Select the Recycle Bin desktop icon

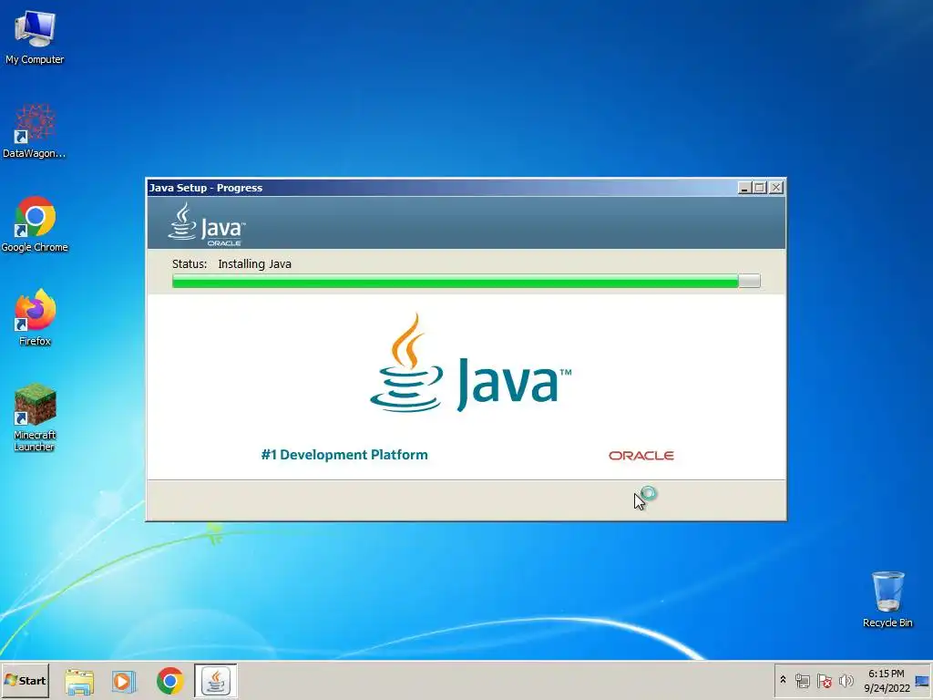(887, 600)
